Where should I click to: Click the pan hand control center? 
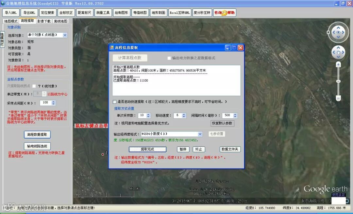pyautogui.click(x=338, y=52)
